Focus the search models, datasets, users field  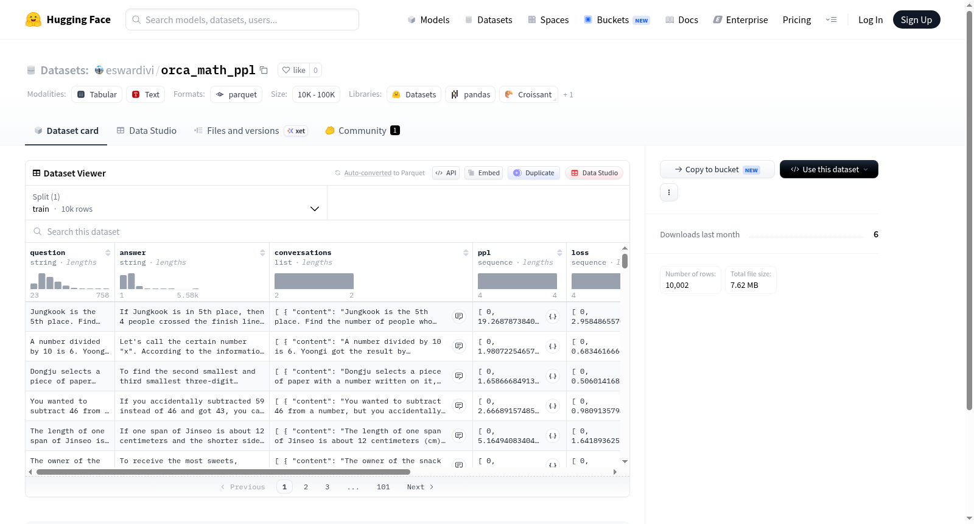pos(242,19)
